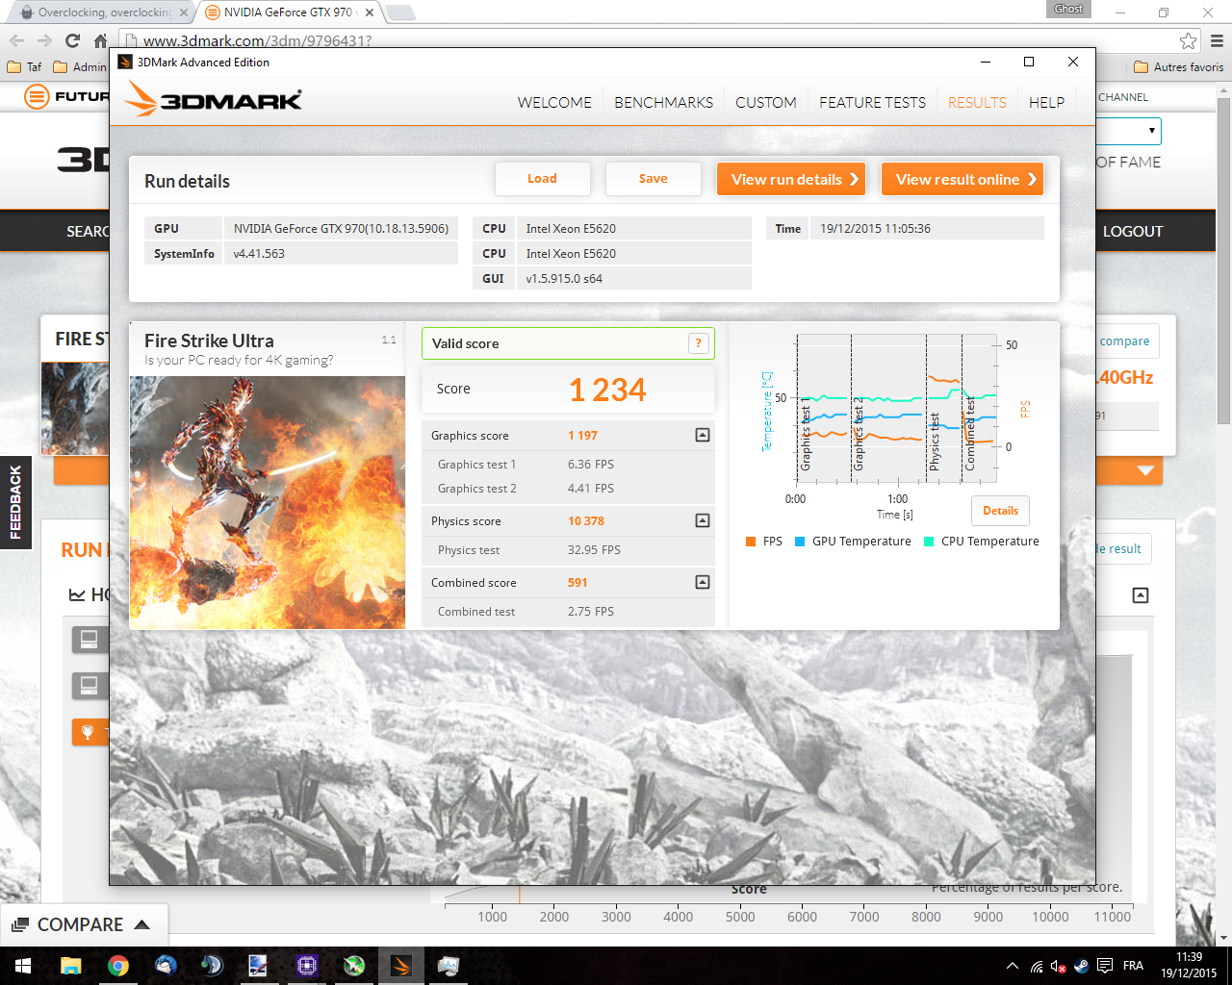
Task: Open Google Chrome from the taskbar
Action: point(118,966)
